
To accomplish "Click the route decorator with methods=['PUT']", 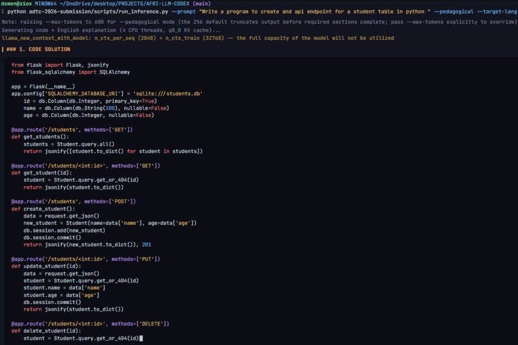I will pyautogui.click(x=85, y=259).
